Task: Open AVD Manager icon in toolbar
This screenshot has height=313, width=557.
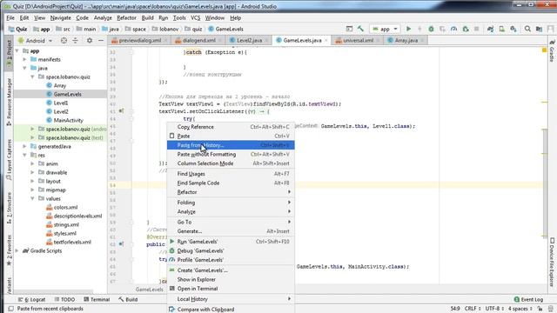Action: (x=501, y=29)
